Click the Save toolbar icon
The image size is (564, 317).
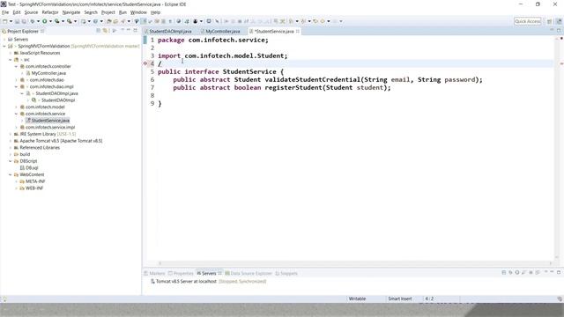(17, 21)
